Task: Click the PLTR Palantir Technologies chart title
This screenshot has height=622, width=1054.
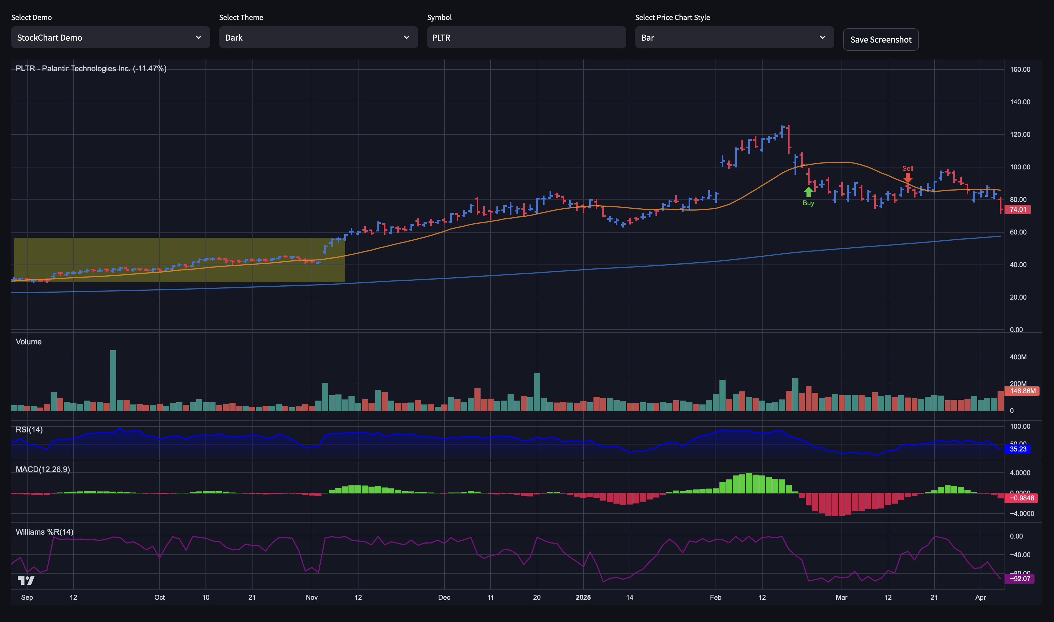Action: pos(91,68)
